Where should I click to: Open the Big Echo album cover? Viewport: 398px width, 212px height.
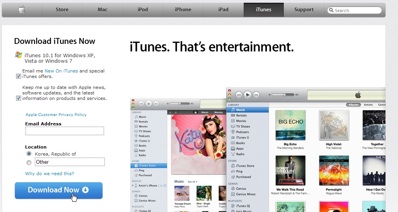point(290,125)
